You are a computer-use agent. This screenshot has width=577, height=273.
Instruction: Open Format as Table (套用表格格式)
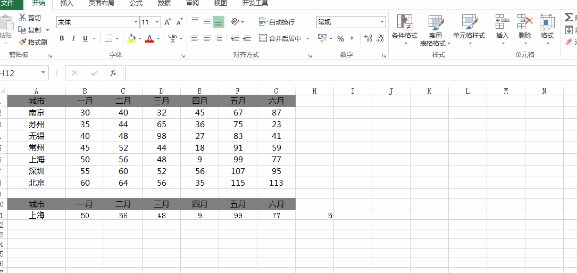click(436, 30)
